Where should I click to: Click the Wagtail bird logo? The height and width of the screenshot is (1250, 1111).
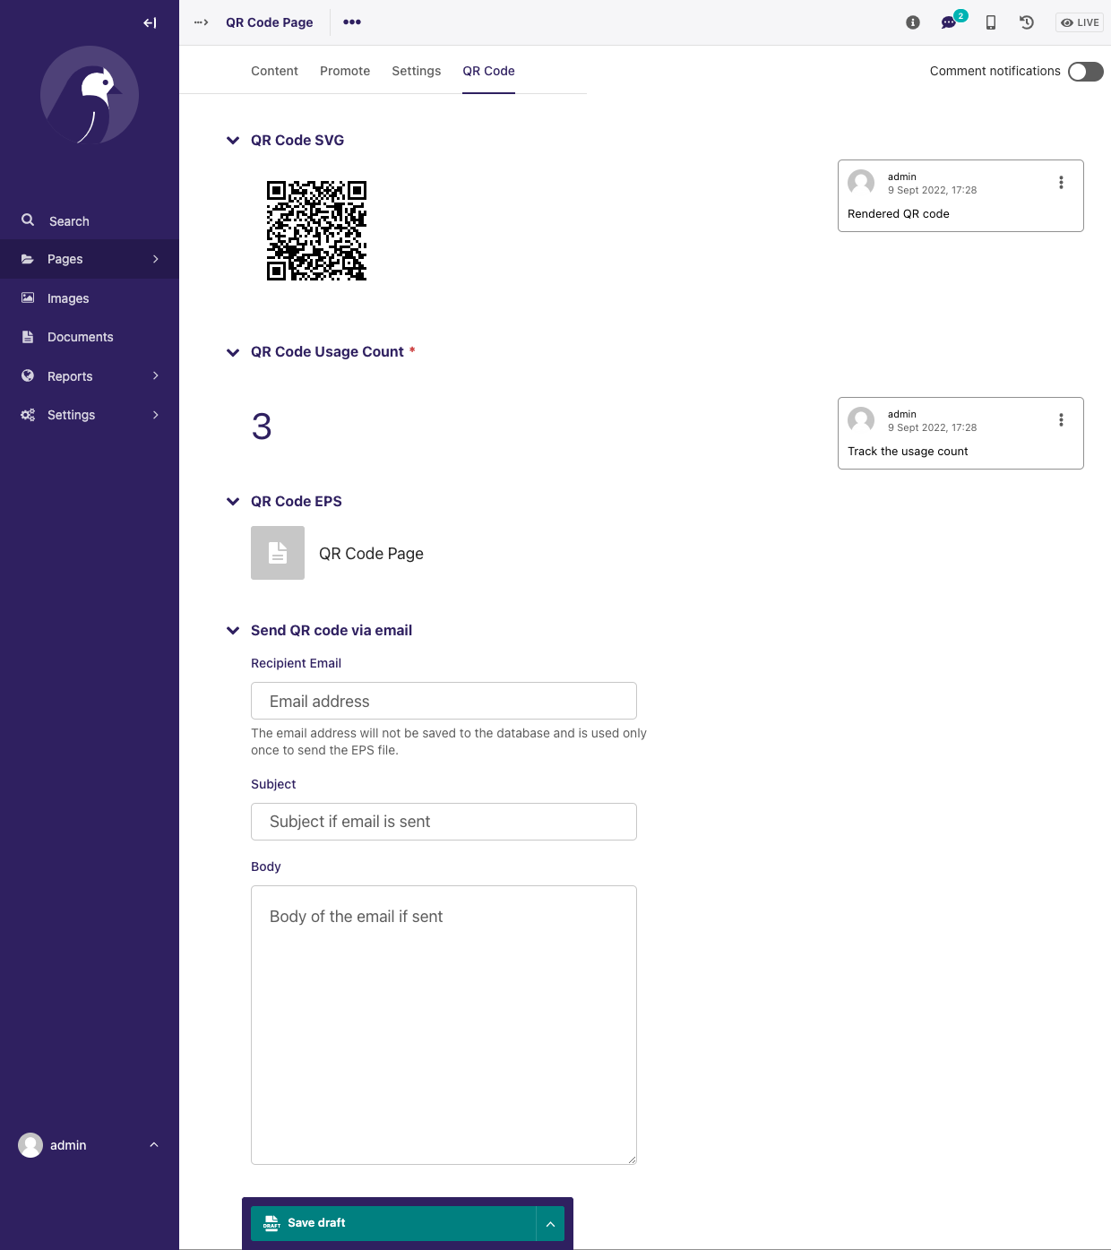point(90,95)
